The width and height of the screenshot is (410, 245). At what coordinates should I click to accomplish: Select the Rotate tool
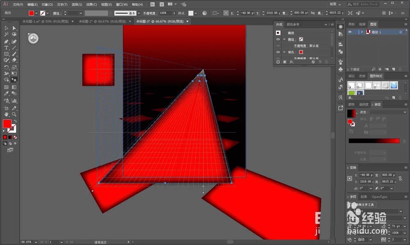click(7, 67)
